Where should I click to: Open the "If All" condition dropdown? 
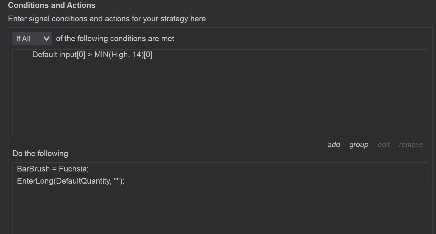pos(32,39)
